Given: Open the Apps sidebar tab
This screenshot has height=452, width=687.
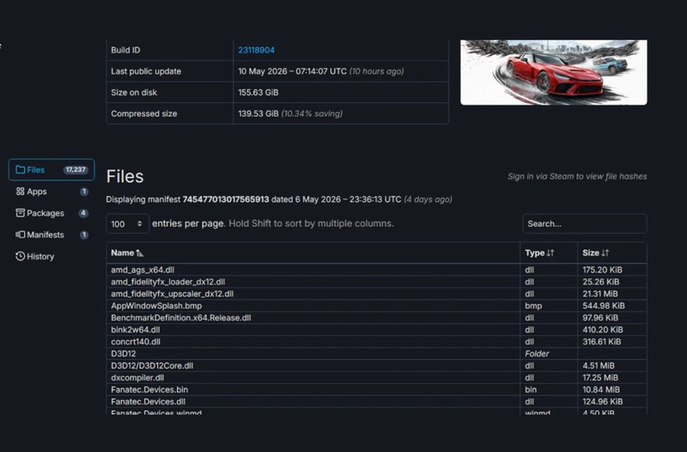Looking at the screenshot, I should pos(52,192).
